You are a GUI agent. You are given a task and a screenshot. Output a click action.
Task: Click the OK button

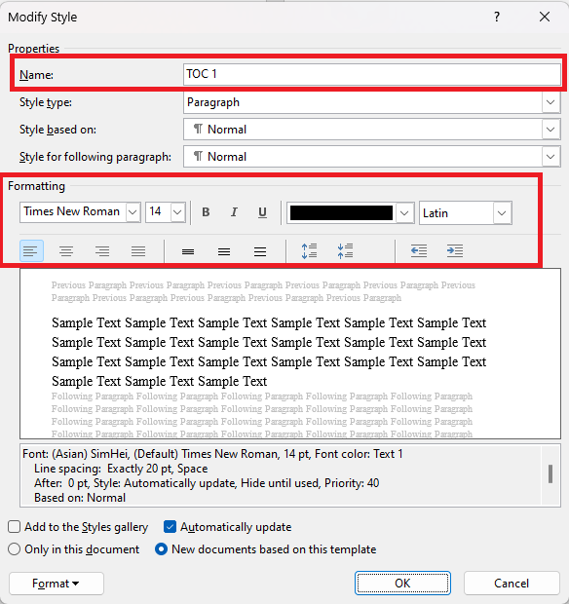[x=402, y=584]
